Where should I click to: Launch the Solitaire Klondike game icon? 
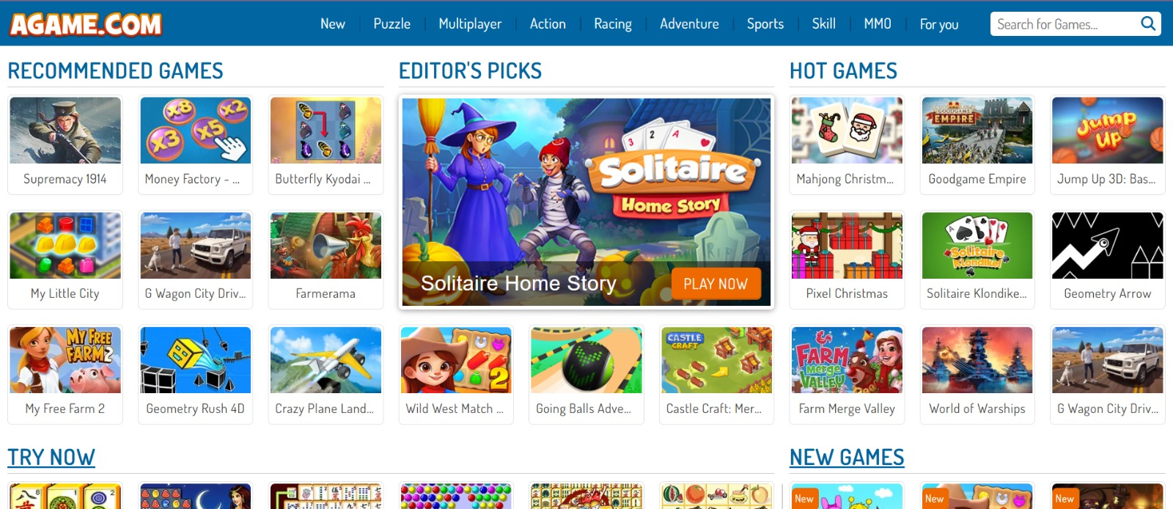[977, 246]
